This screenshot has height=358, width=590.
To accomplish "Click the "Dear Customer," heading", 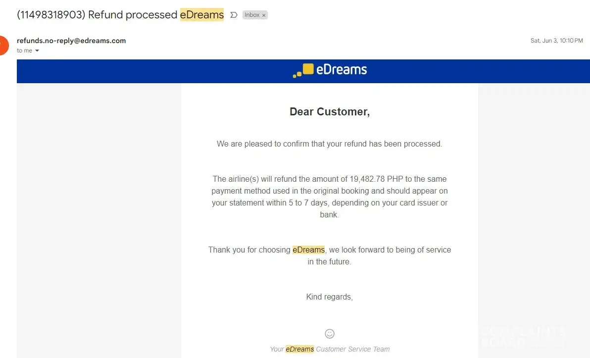I will [x=330, y=112].
